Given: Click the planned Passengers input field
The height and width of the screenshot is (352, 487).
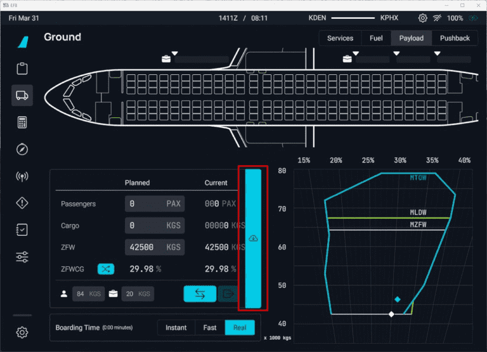Looking at the screenshot, I should (x=154, y=204).
